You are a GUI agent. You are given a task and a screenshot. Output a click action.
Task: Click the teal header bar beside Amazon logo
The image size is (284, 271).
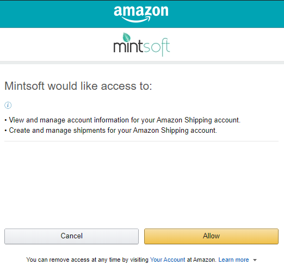(54, 14)
